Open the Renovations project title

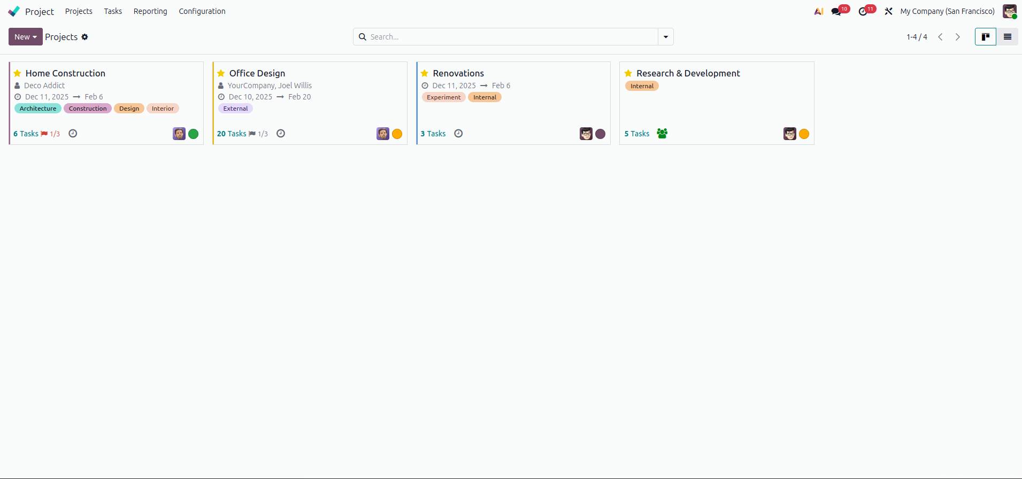[458, 73]
